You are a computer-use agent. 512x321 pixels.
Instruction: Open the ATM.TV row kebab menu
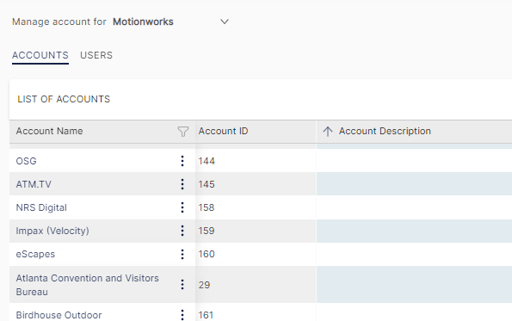point(182,184)
